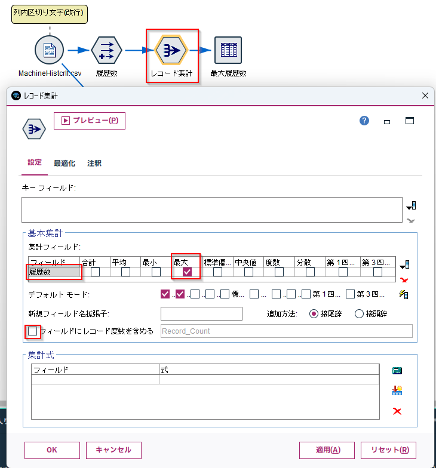Click the grayed delete icon for key fields
Viewport: 436px width, 468px height.
point(411,221)
